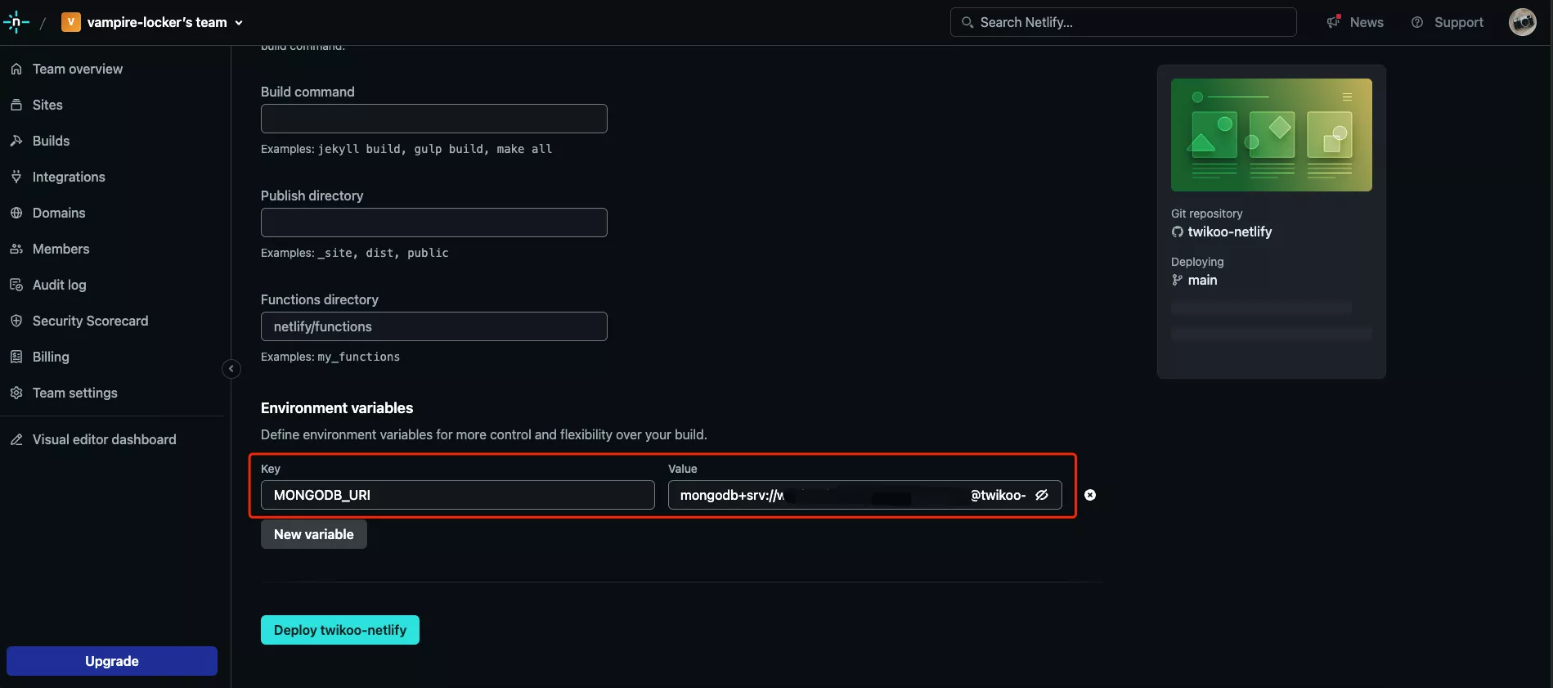Image resolution: width=1553 pixels, height=688 pixels.
Task: Click the Support help icon
Action: coord(1417,22)
